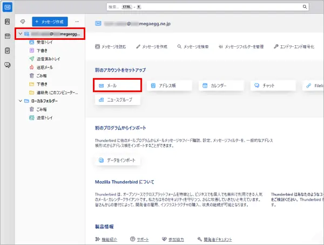Open エンドツーエンド暗号化 settings
Viewport: 324px width, 245px height.
coord(294,47)
